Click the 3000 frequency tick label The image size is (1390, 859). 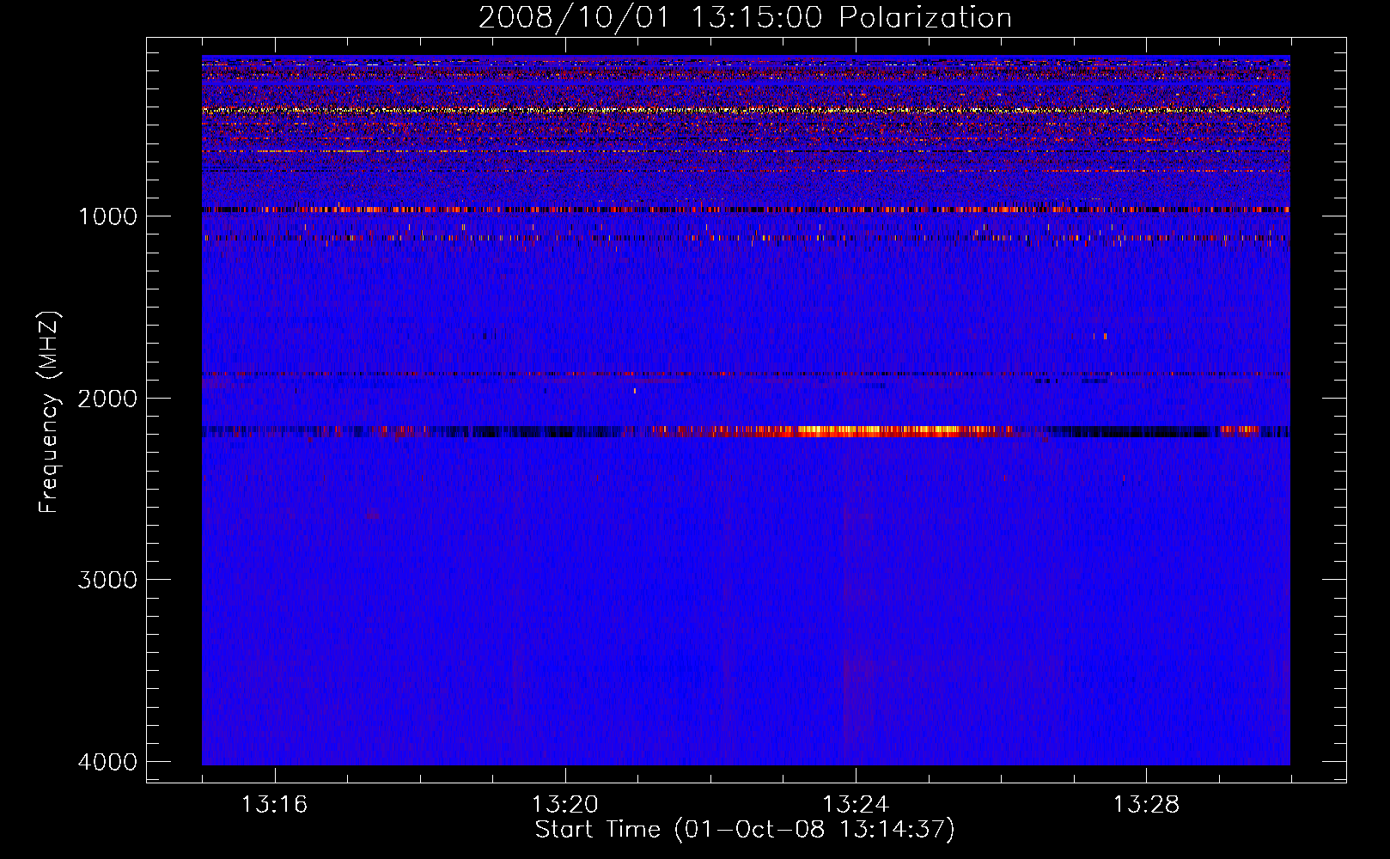(107, 579)
